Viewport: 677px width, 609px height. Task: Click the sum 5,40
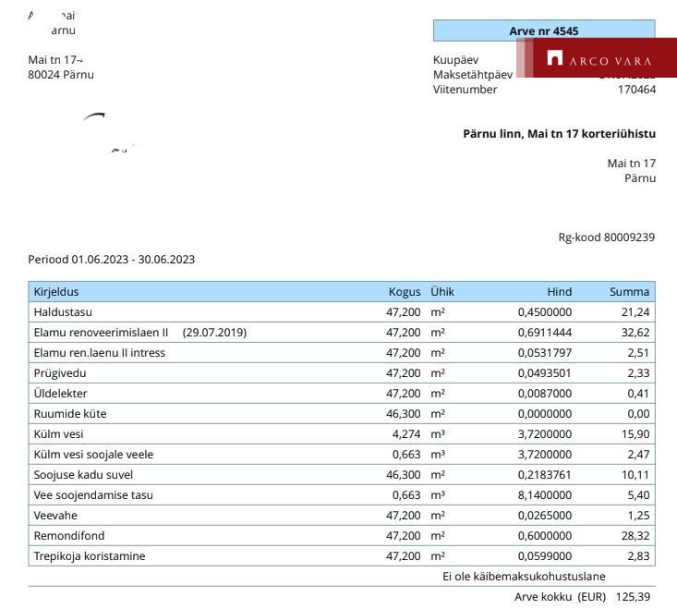(x=638, y=494)
